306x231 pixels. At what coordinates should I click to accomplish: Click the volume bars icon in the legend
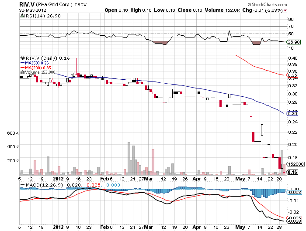[22, 72]
